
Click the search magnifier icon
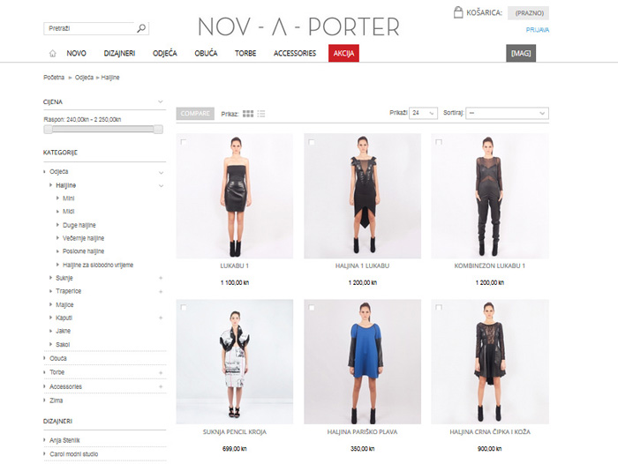(141, 28)
